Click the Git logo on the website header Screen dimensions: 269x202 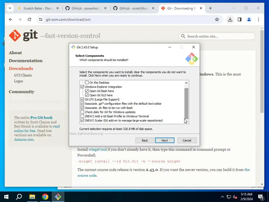23,36
